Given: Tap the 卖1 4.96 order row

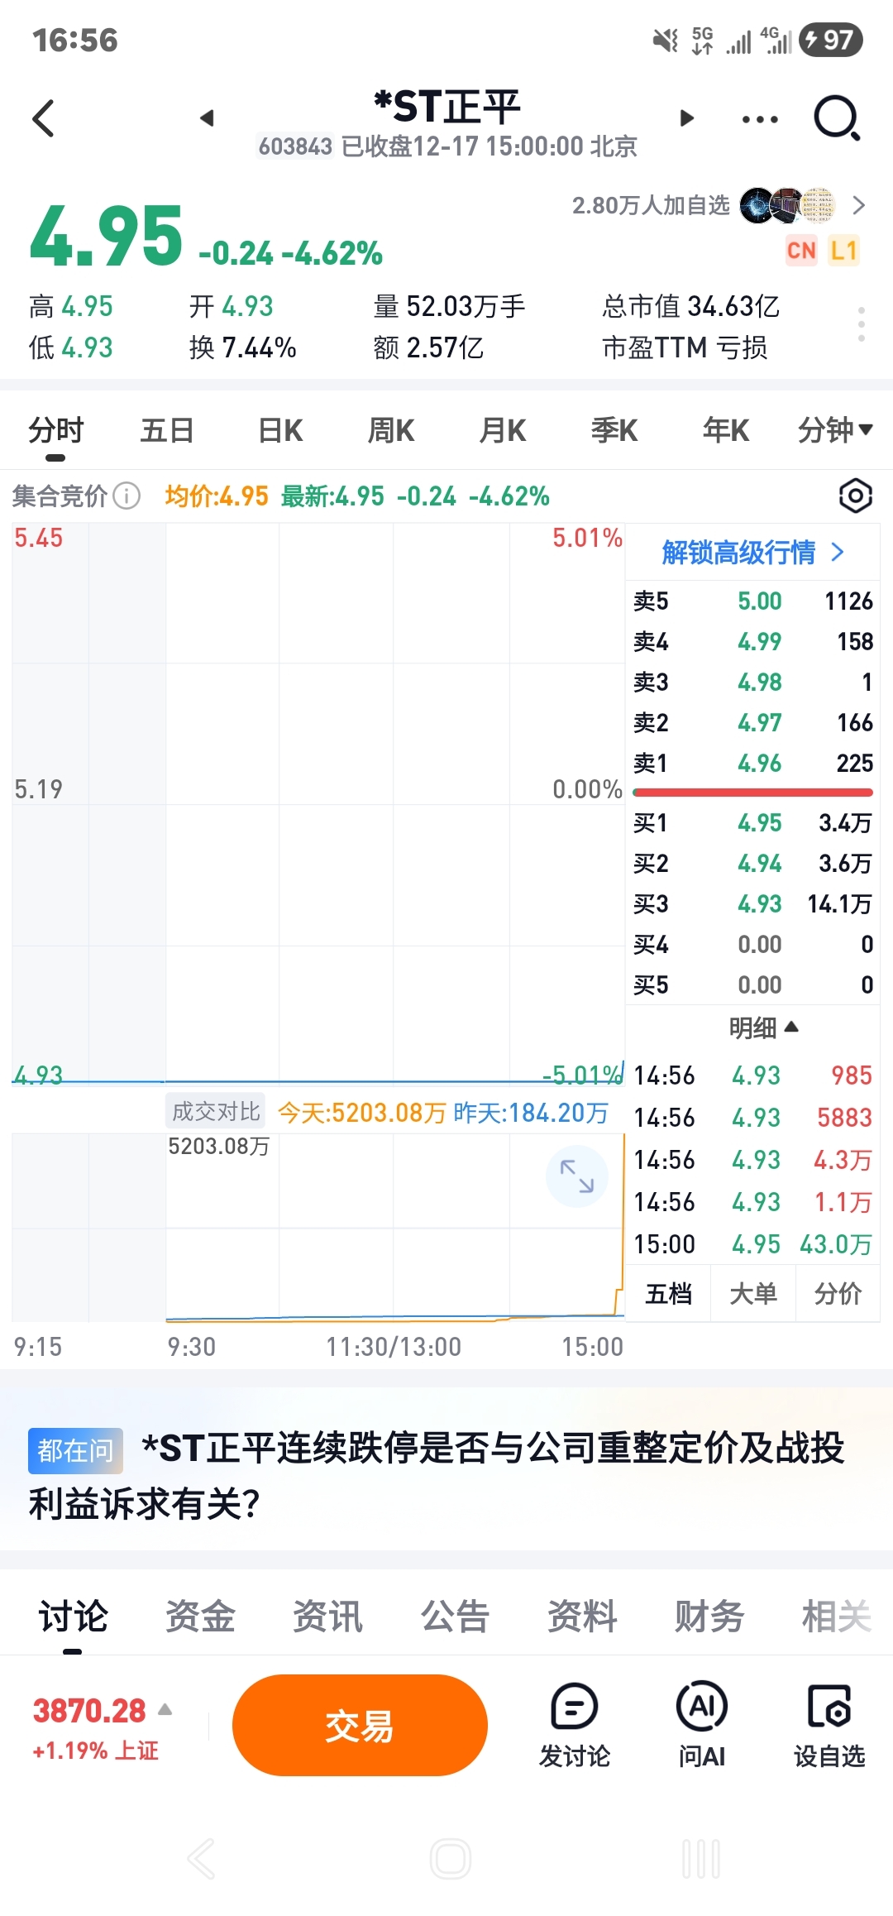Looking at the screenshot, I should point(752,763).
